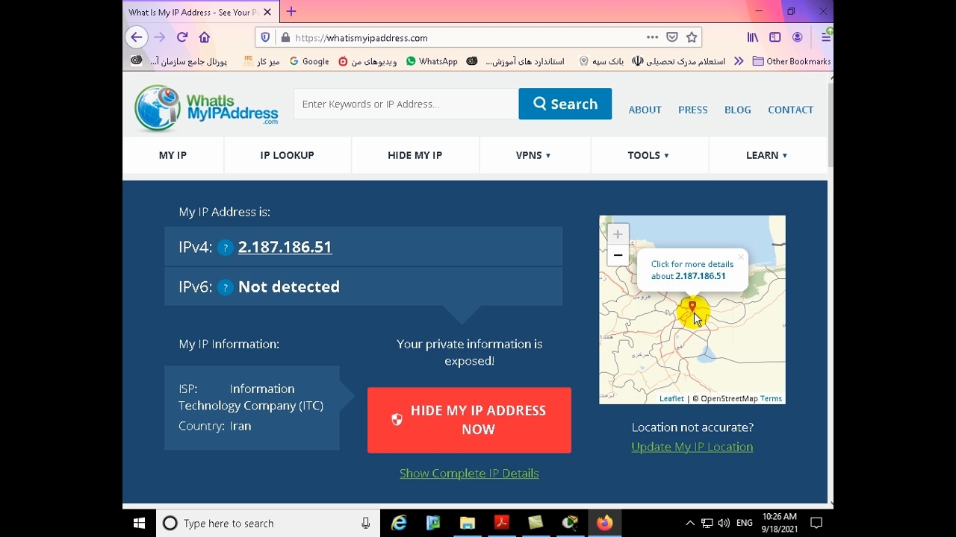Expand the TOOLS dropdown menu
The image size is (956, 537).
(648, 155)
